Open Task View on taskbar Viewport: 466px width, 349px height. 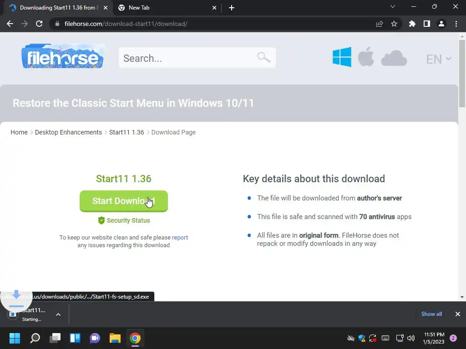(55, 338)
